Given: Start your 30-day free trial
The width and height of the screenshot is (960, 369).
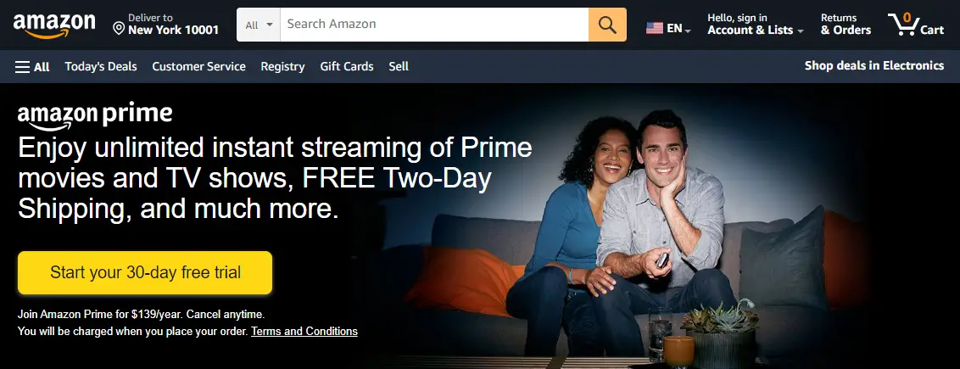Looking at the screenshot, I should pyautogui.click(x=145, y=272).
